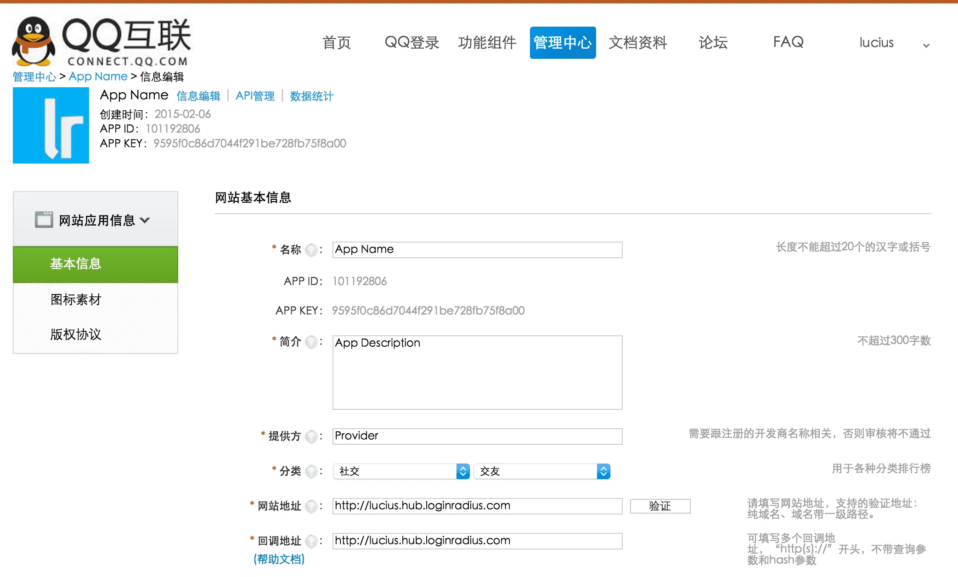The width and height of the screenshot is (958, 577).
Task: Click the help icon next to 提供方
Action: [311, 436]
